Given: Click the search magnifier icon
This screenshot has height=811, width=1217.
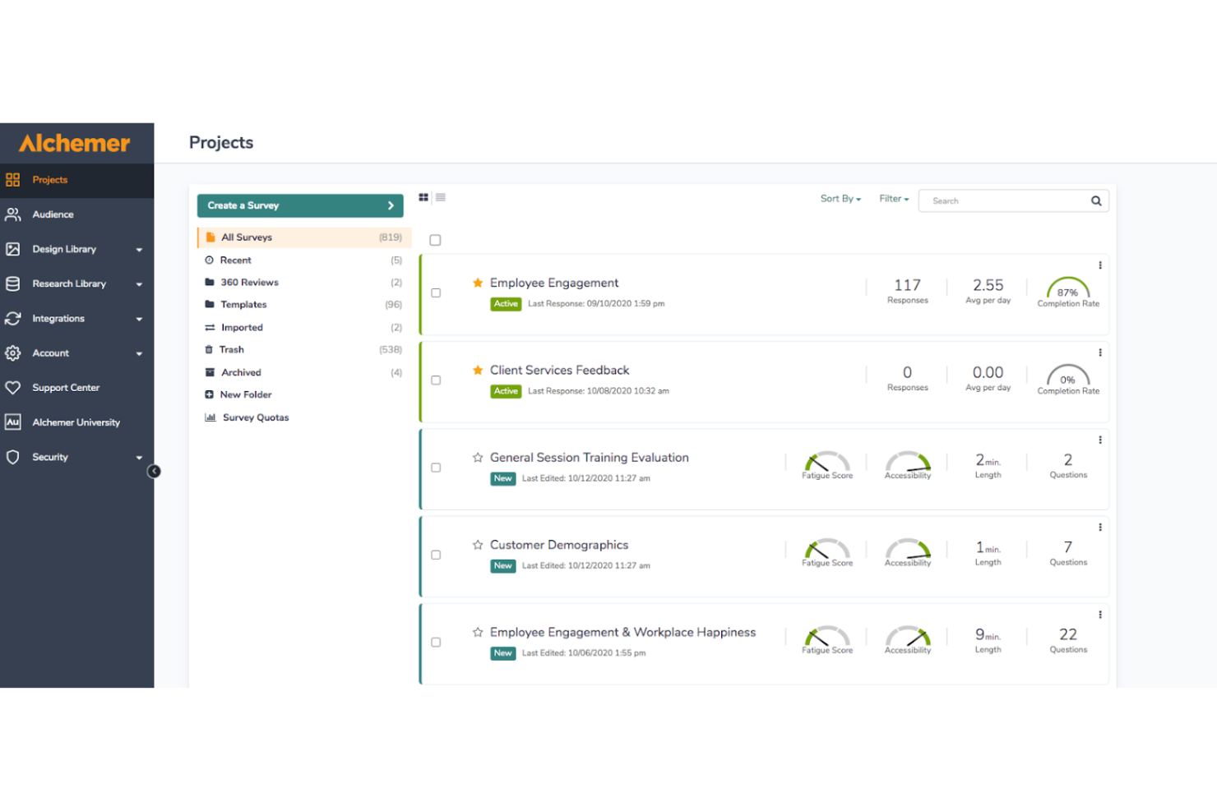Looking at the screenshot, I should 1096,201.
